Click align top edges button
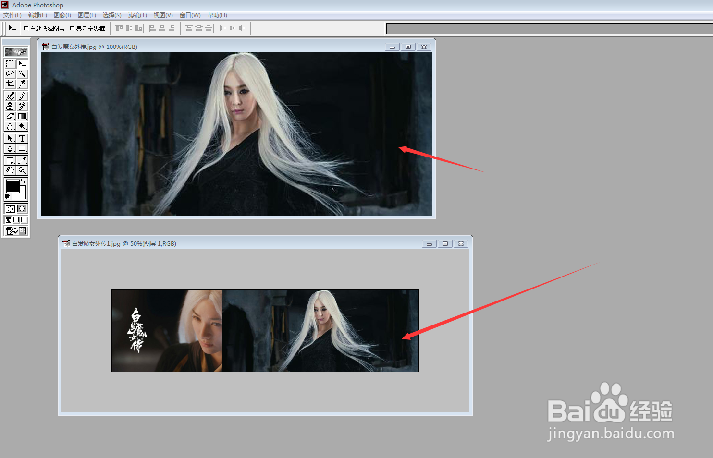Viewport: 713px width, 458px height. pos(119,28)
